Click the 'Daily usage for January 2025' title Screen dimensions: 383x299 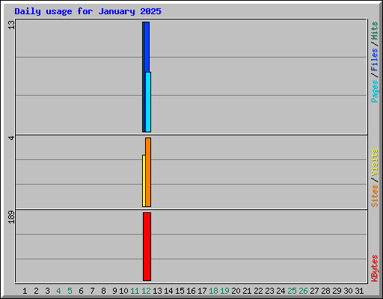coord(88,11)
